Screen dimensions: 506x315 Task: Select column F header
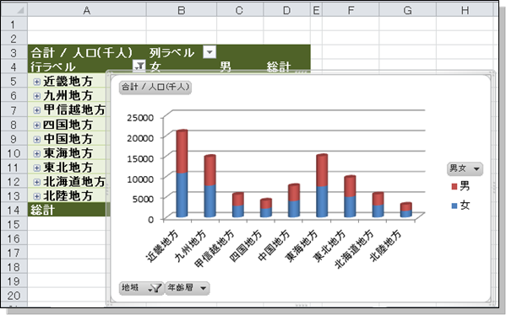(351, 10)
